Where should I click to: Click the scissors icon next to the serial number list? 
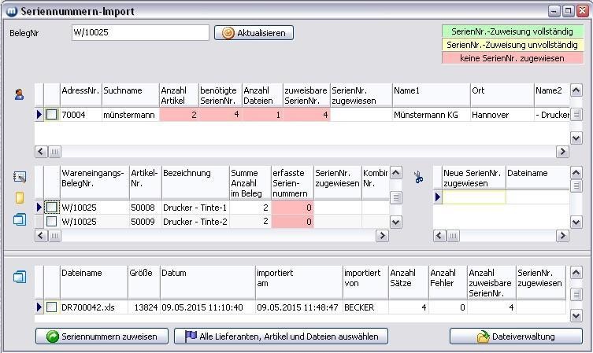(x=418, y=178)
